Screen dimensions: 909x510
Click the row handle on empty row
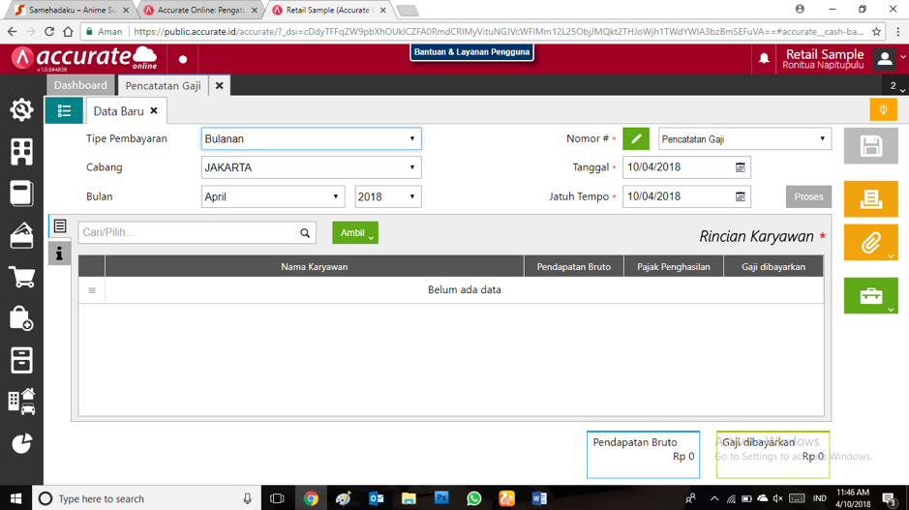click(x=92, y=290)
